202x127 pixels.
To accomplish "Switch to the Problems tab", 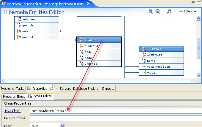I will [7, 89].
